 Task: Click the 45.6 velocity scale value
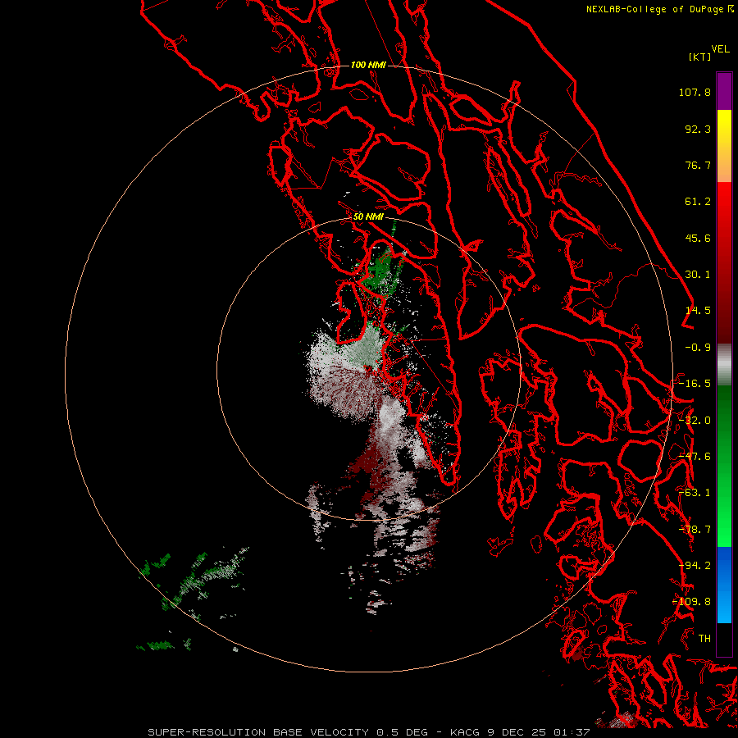tap(698, 238)
